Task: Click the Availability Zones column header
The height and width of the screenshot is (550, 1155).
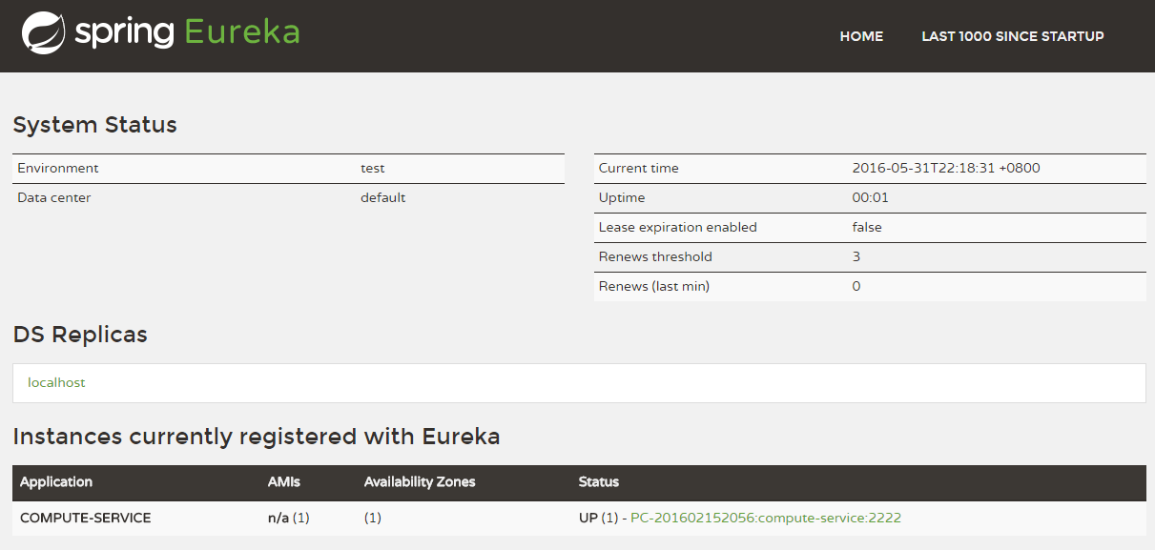Action: (x=419, y=482)
